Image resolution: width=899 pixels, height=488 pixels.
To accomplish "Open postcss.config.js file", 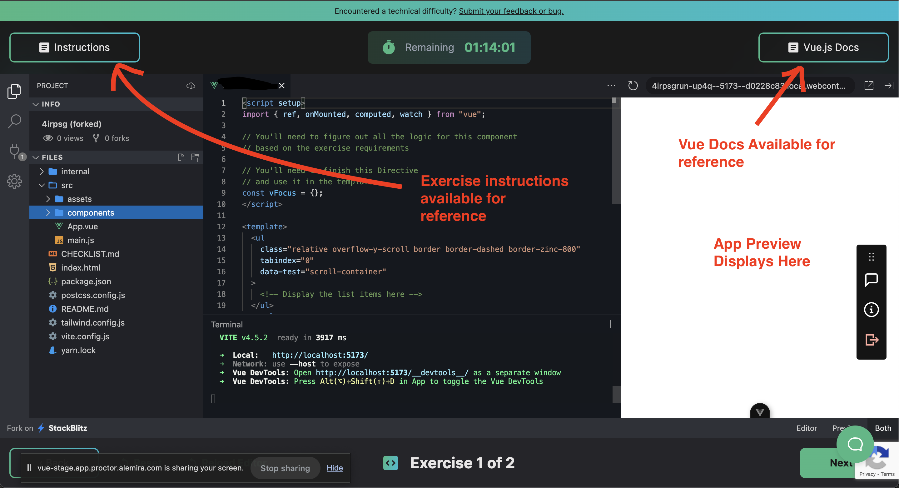I will [x=93, y=295].
